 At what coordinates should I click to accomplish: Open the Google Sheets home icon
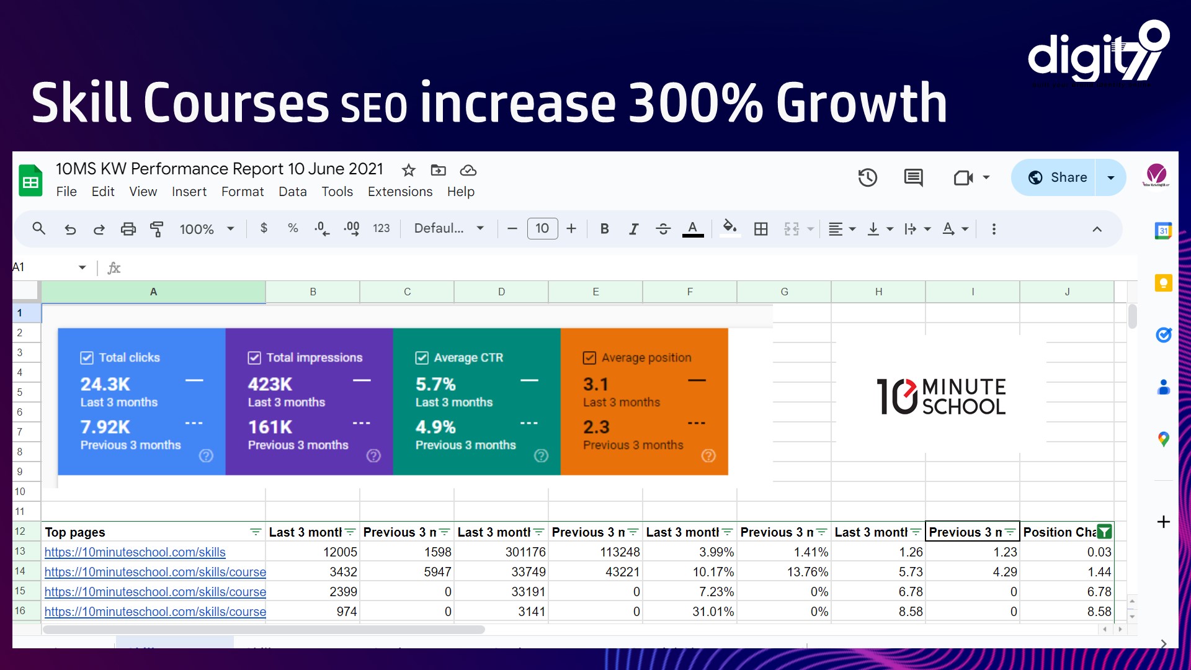[30, 181]
